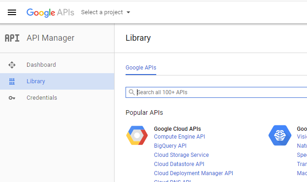Click the Library icon in sidebar

pyautogui.click(x=12, y=81)
